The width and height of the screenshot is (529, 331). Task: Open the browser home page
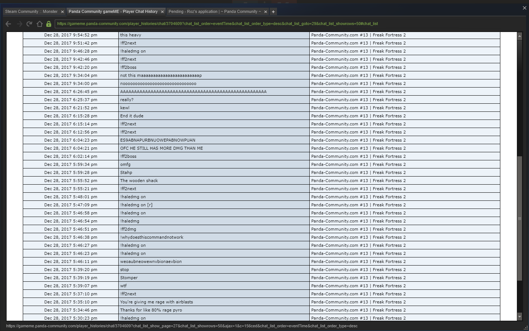point(39,24)
